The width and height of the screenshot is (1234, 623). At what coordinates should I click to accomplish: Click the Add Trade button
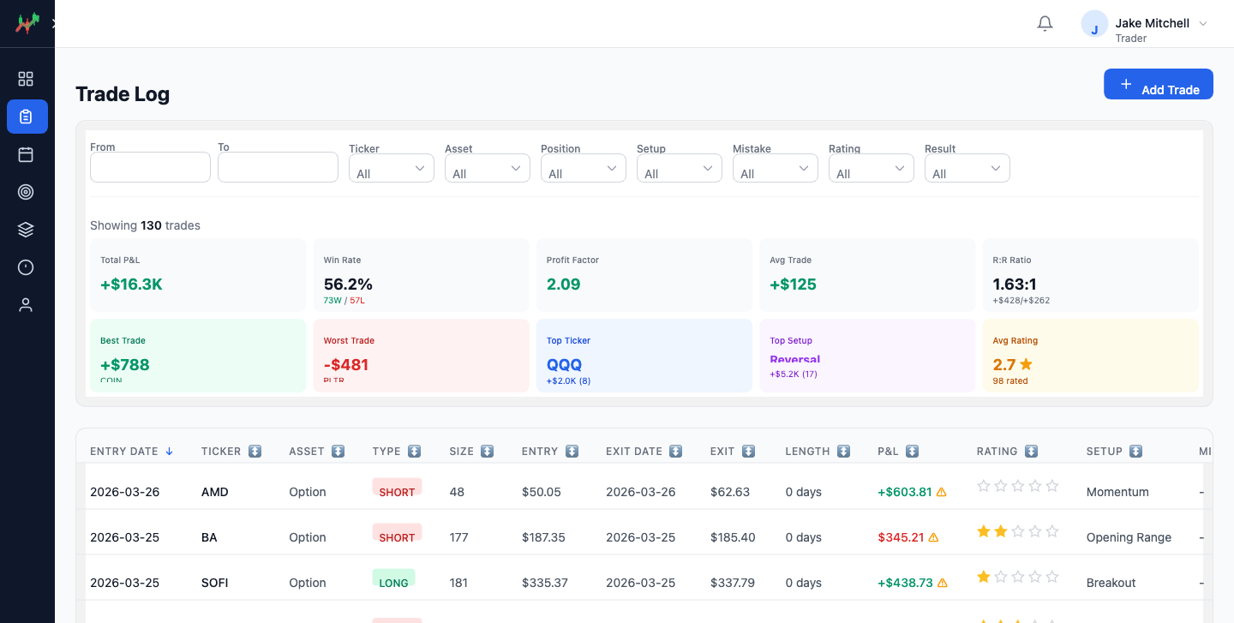pyautogui.click(x=1158, y=84)
